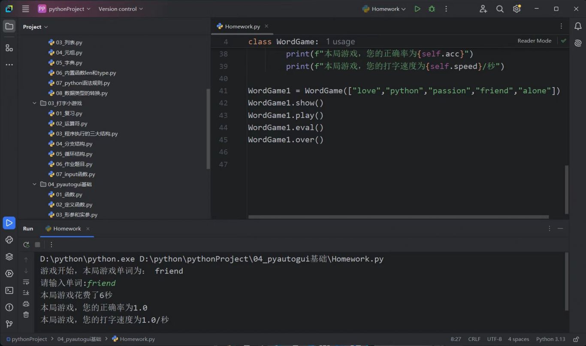Click the 1 usage hint
The image size is (586, 346).
click(340, 42)
